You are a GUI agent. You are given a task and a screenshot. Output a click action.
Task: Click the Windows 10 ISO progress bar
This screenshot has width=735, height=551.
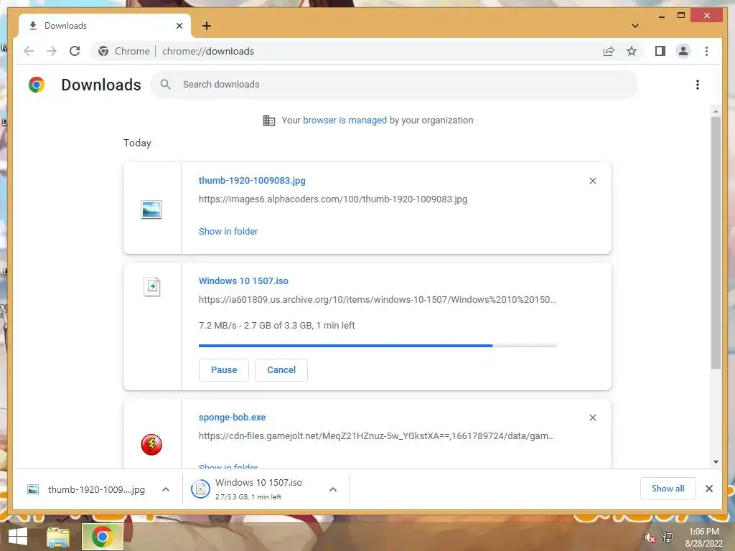(378, 346)
